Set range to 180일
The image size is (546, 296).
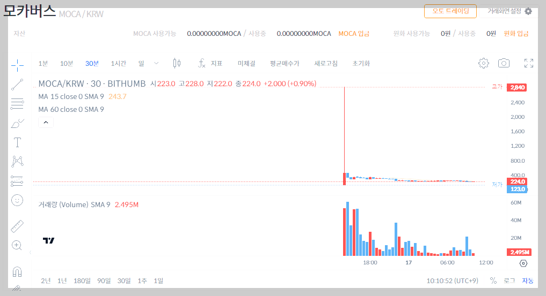[82, 280]
